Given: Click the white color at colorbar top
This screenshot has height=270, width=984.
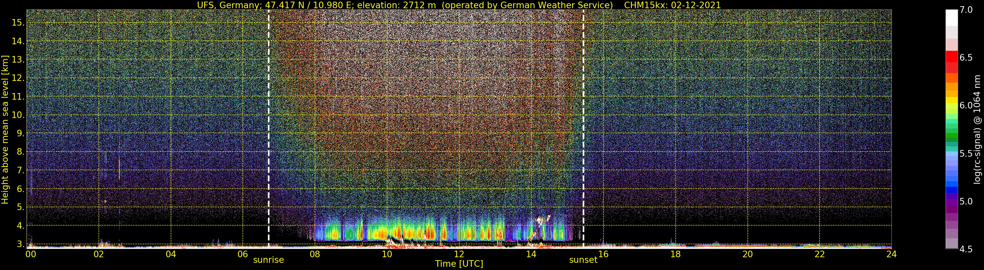Looking at the screenshot, I should click(x=952, y=18).
